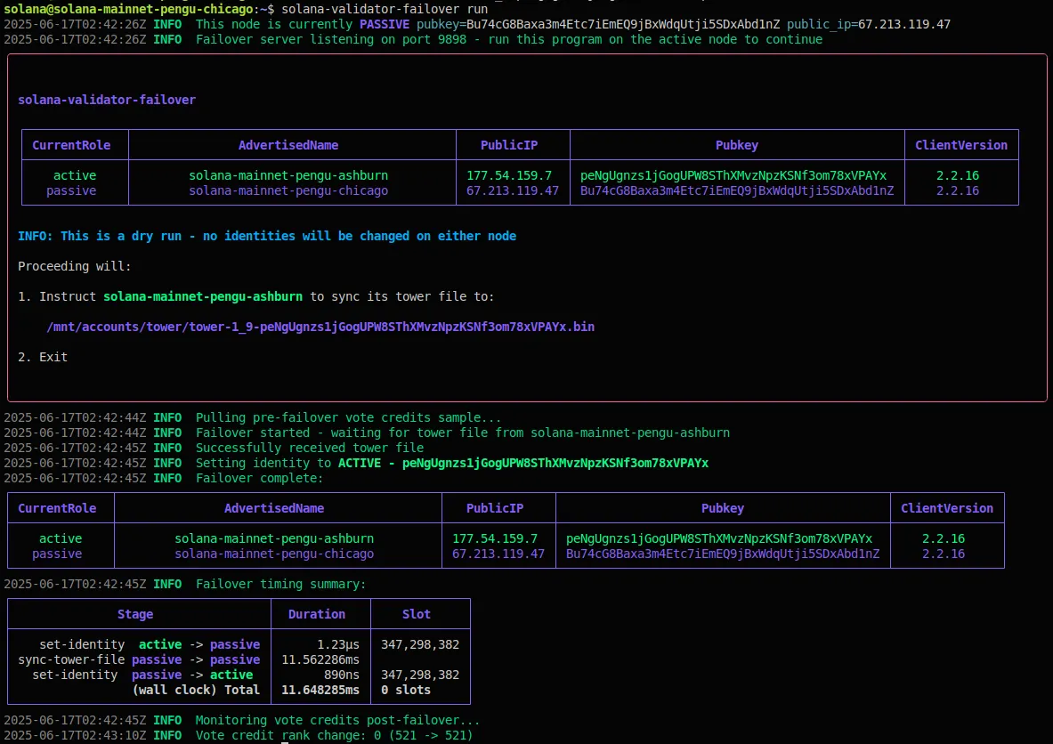Click the total duration value 11.648285ms
Screen dimensions: 1053x744
320,690
